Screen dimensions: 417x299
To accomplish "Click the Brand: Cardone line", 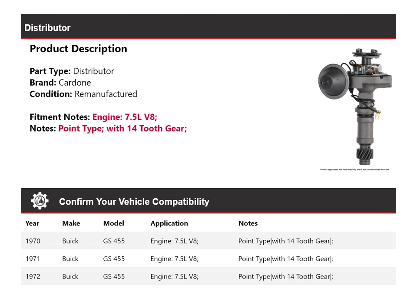I will tap(60, 83).
